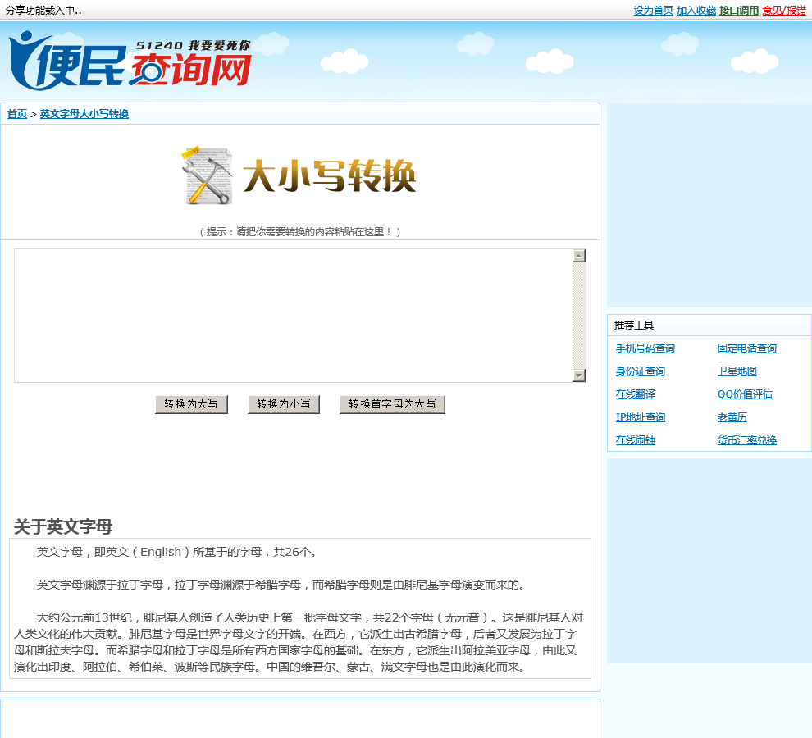This screenshot has width=812, height=738.
Task: Click inside the conversion text area
Action: pos(293,316)
